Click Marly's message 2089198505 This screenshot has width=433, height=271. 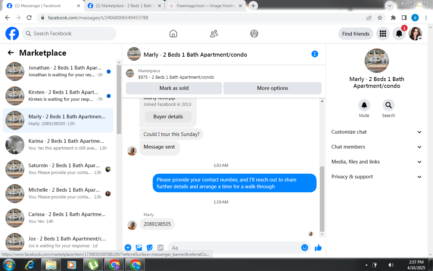point(157,224)
